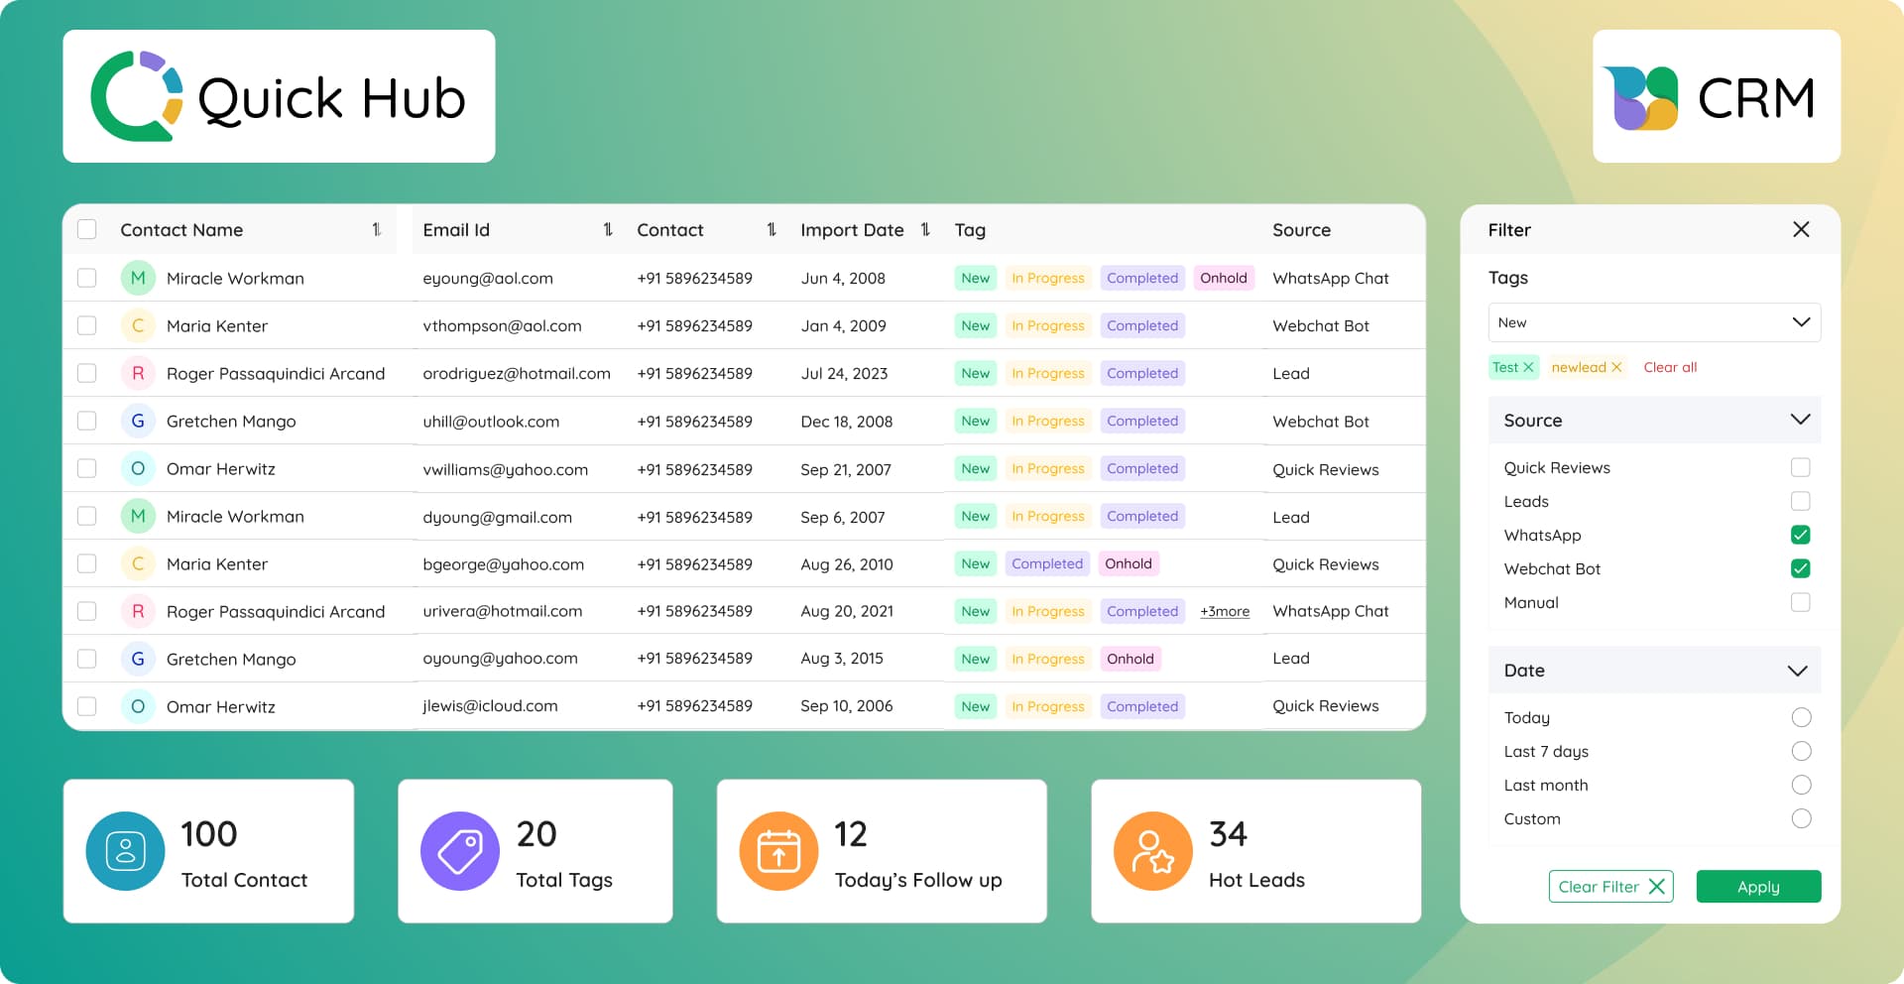Click Miracle Workman's avatar initial

(x=138, y=278)
